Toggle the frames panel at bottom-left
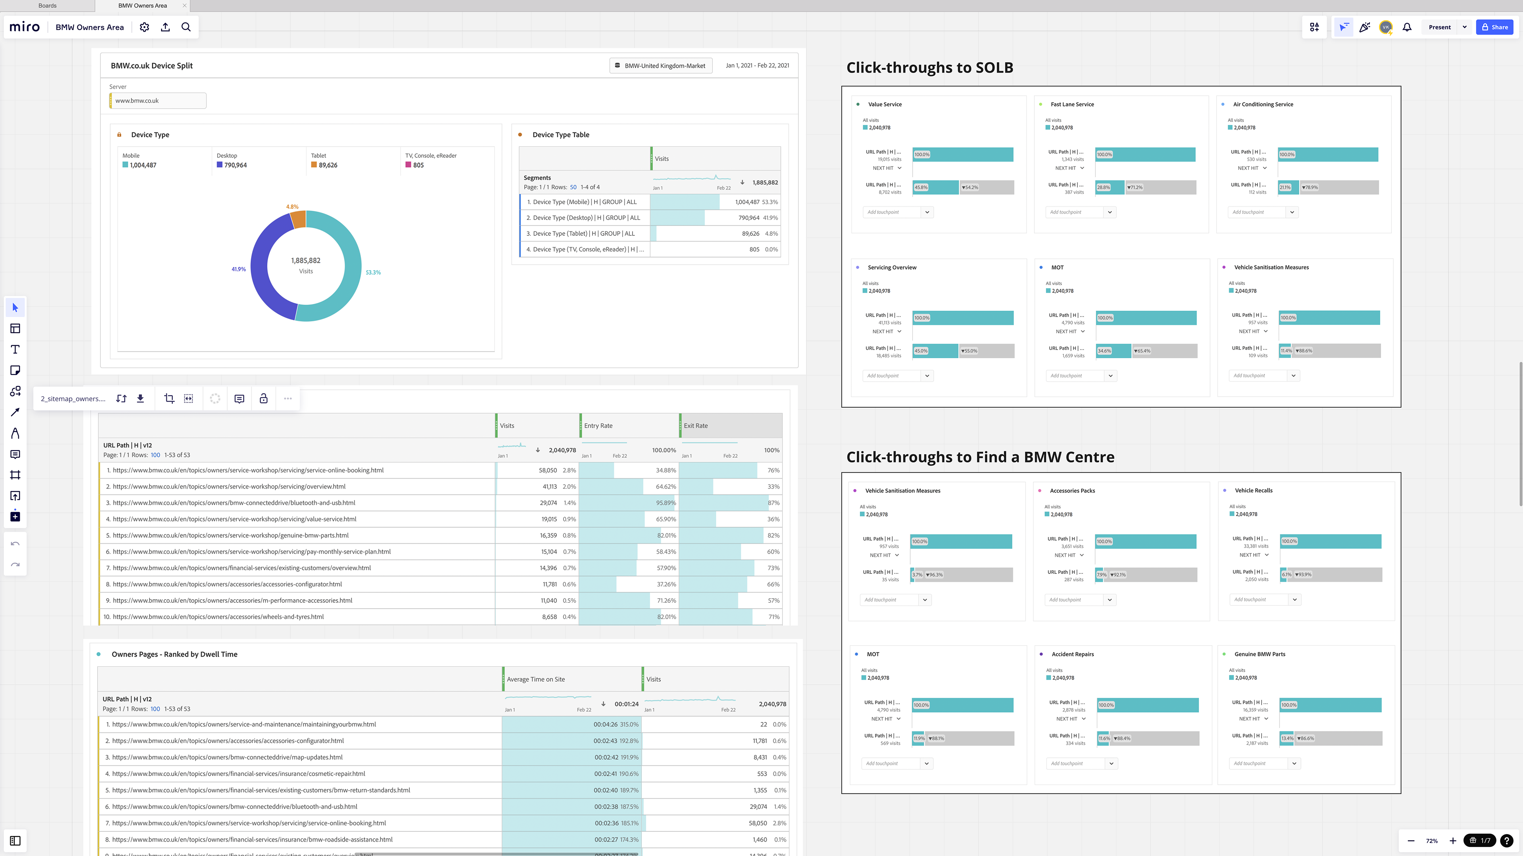The height and width of the screenshot is (856, 1523). tap(15, 841)
